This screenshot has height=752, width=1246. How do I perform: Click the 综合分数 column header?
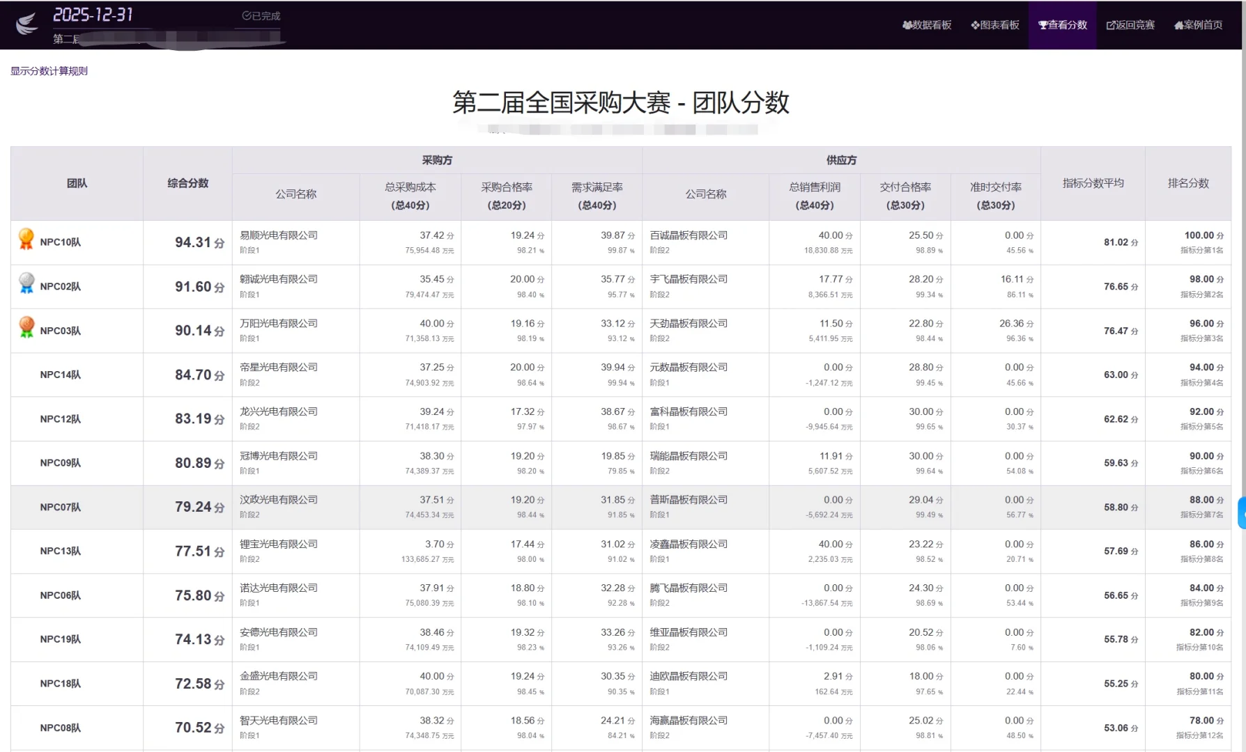tap(187, 183)
